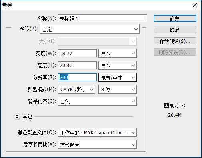The width and height of the screenshot is (202, 158).
Task: Click the 高度 field showing 20.46
Action: (77, 65)
